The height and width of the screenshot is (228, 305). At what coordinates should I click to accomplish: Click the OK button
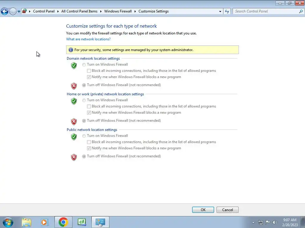[203, 210]
